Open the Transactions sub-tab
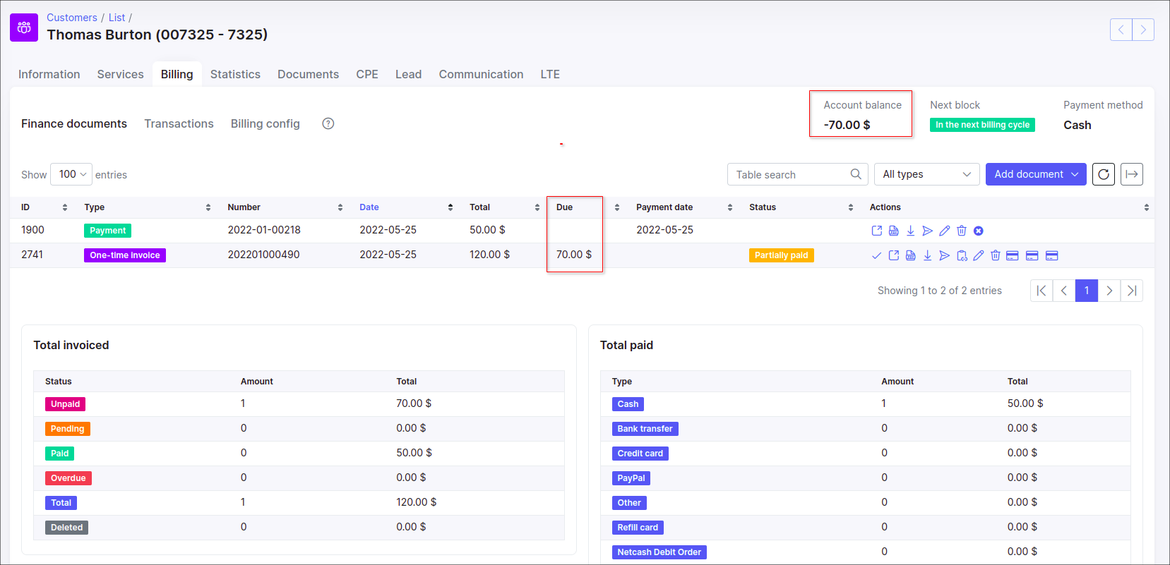This screenshot has height=565, width=1170. (179, 123)
